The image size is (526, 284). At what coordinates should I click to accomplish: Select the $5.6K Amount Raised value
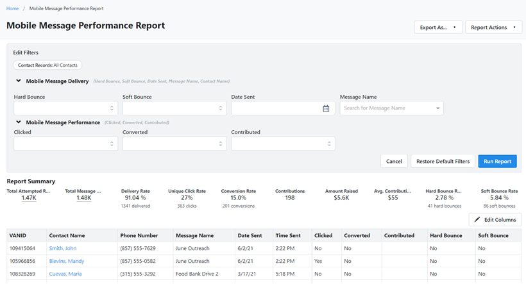point(341,198)
